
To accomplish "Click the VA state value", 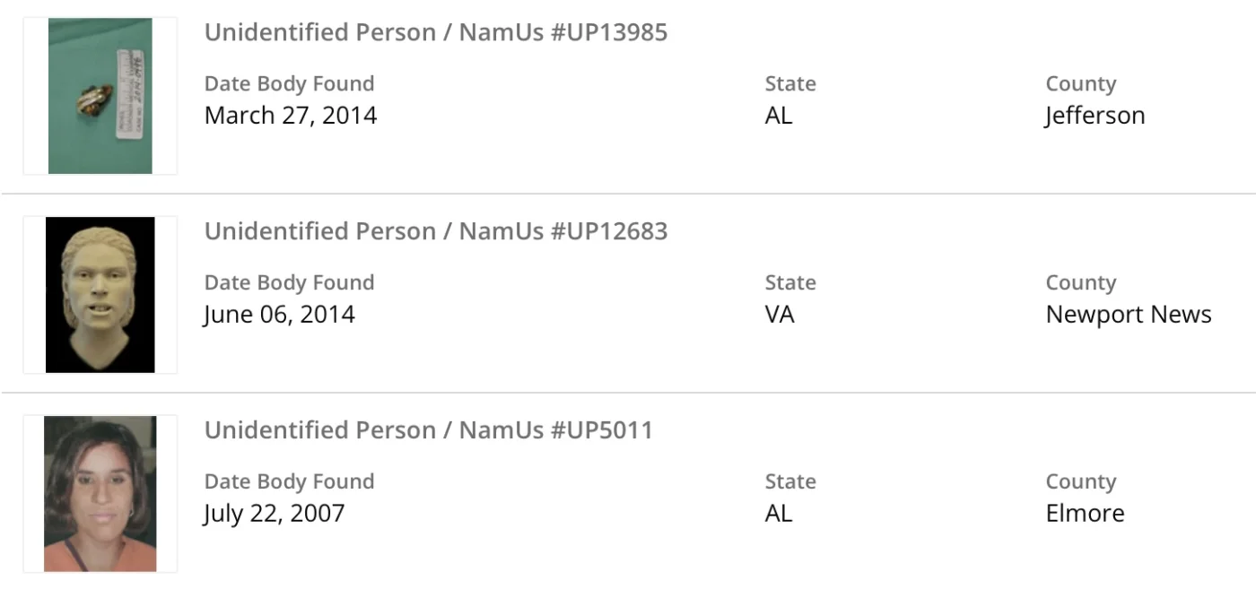I will click(780, 315).
